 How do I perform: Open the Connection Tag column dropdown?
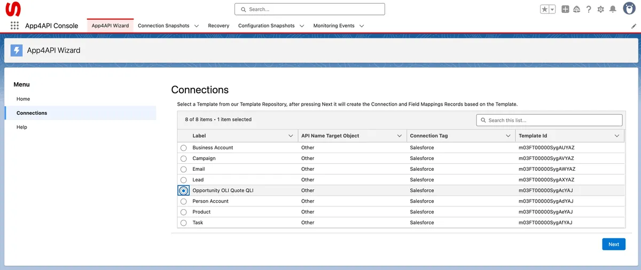508,136
